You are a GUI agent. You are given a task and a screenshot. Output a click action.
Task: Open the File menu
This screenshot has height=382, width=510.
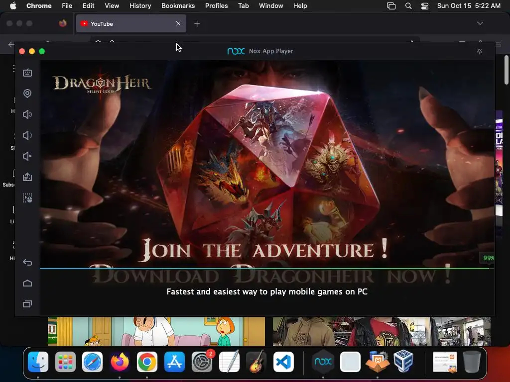(67, 6)
